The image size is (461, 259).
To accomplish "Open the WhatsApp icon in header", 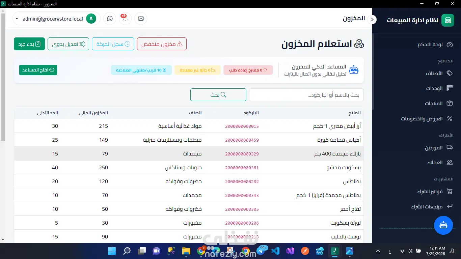I will click(x=110, y=19).
